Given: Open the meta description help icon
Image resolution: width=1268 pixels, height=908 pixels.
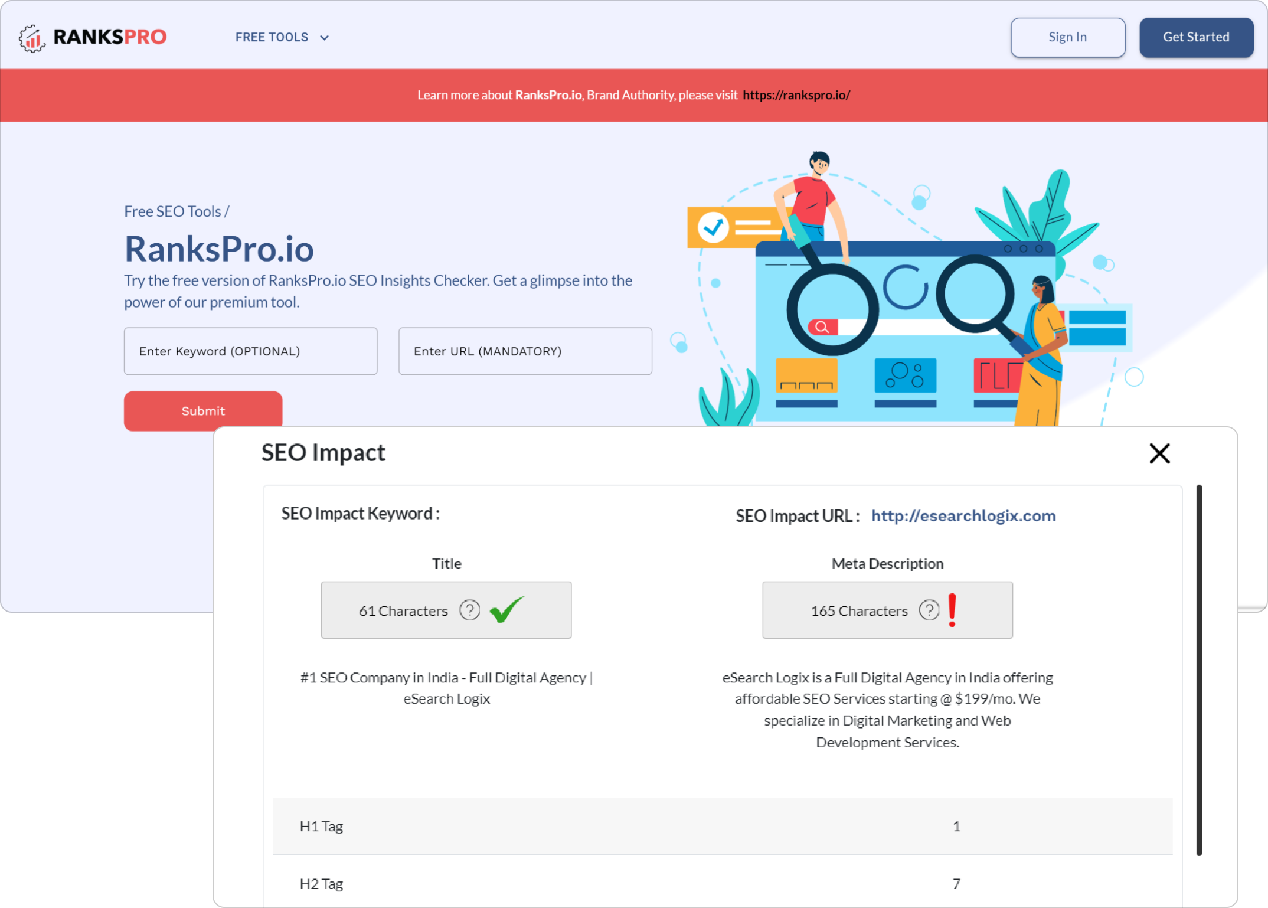Looking at the screenshot, I should click(x=929, y=610).
